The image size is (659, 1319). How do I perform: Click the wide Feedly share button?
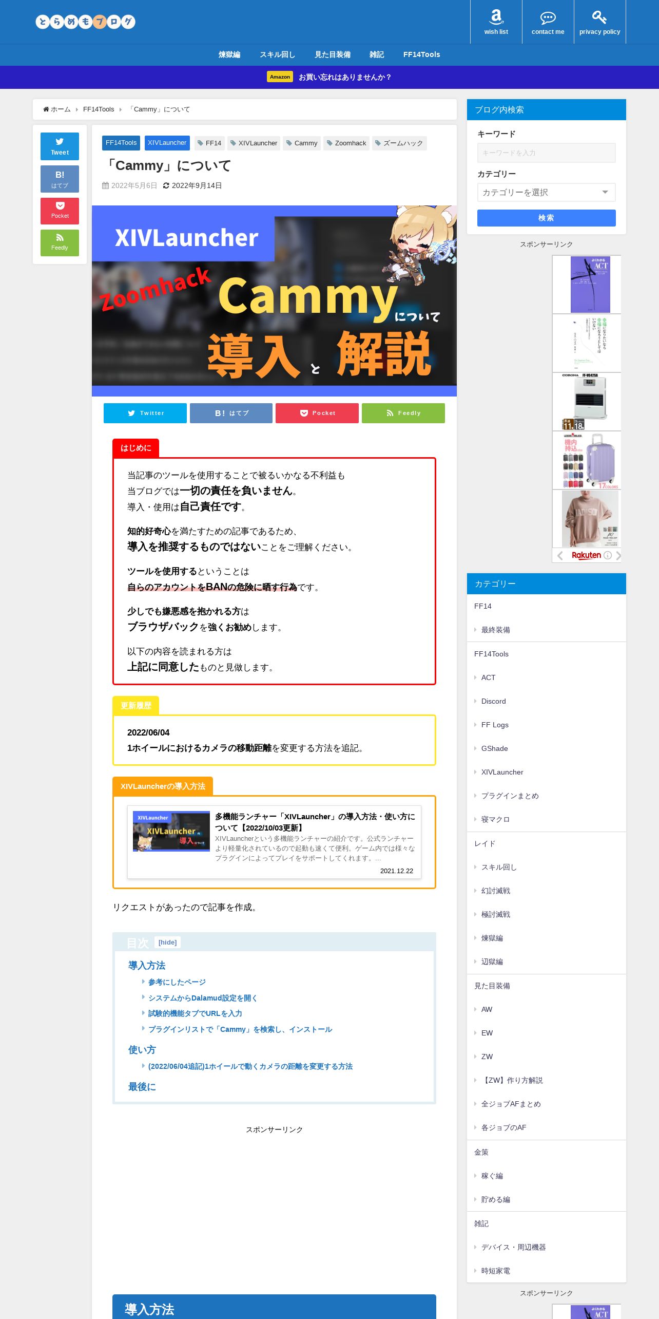click(403, 413)
